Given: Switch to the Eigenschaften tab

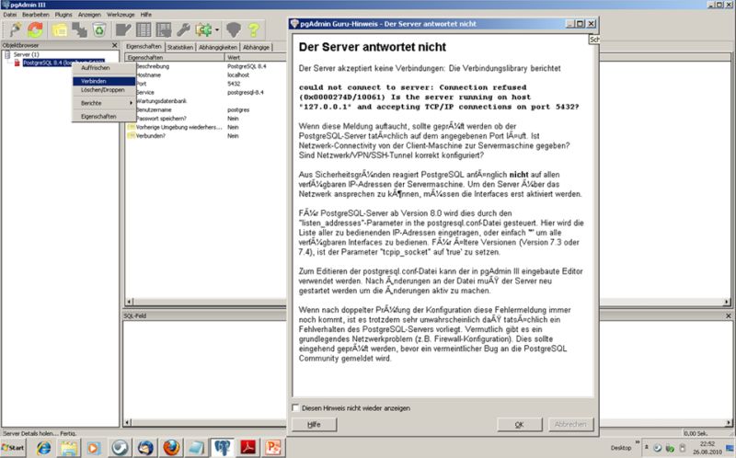Looking at the screenshot, I should (144, 47).
